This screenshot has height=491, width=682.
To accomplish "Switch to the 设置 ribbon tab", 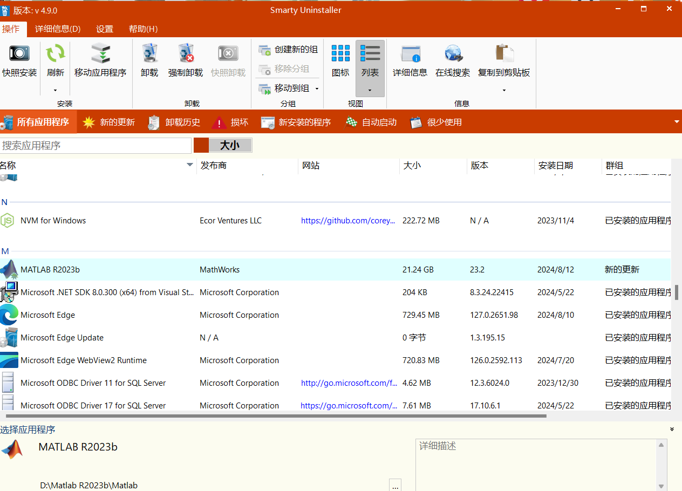I will point(104,29).
